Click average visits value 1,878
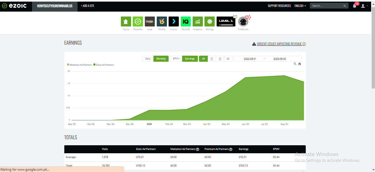The image size is (375, 172). tap(105, 157)
